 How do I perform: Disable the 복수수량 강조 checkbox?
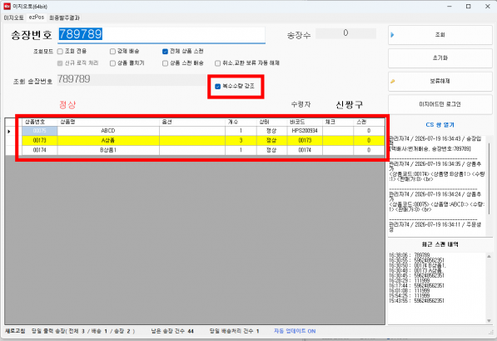click(217, 87)
